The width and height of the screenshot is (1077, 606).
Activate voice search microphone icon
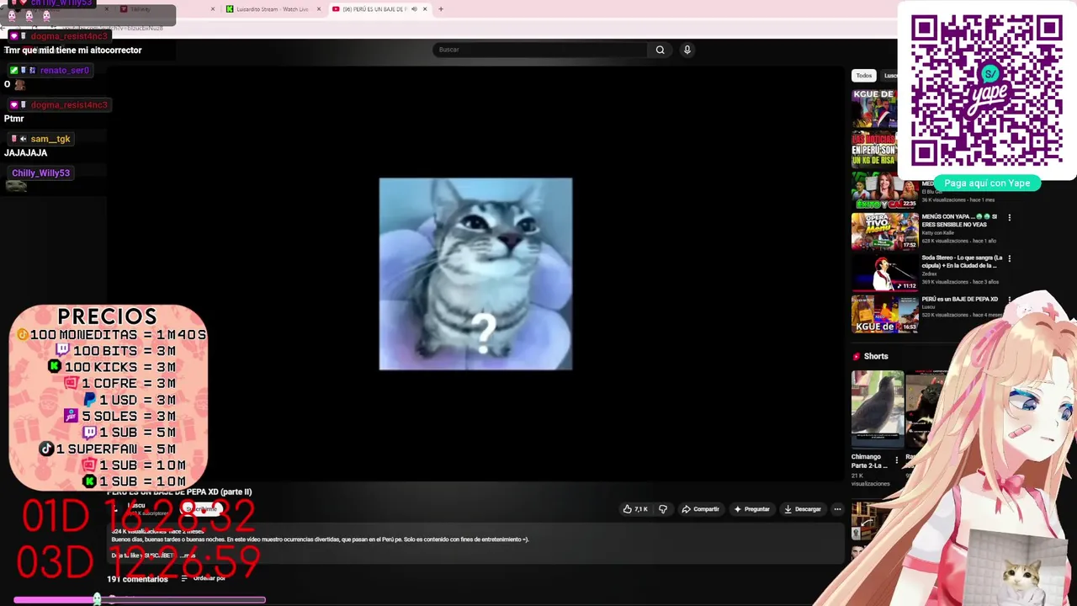click(x=687, y=50)
